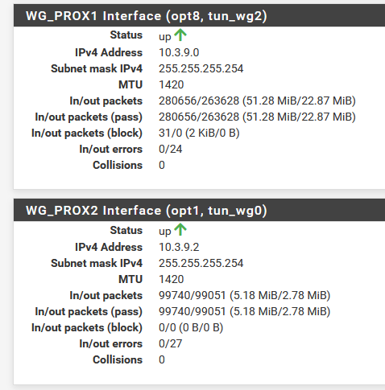The width and height of the screenshot is (385, 390).
Task: Click the WG_PROX1 blocked packets 31/0 value
Action: click(x=199, y=133)
